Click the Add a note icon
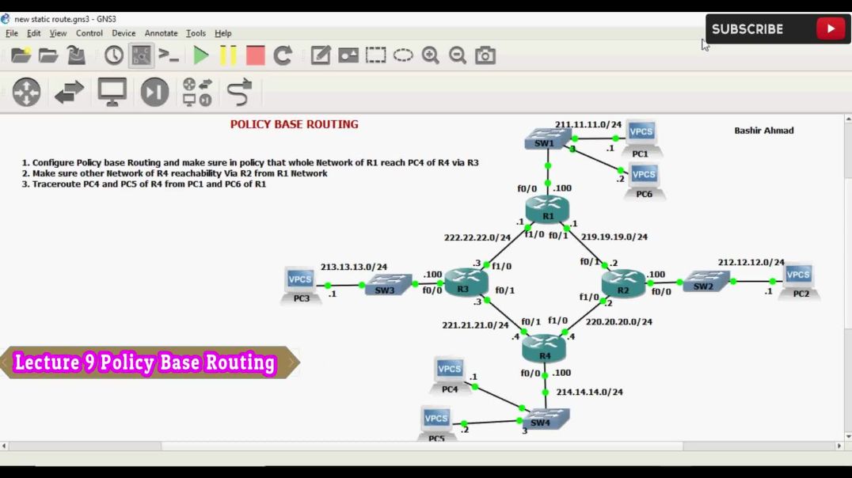Screen dimensions: 852x478 coord(321,55)
